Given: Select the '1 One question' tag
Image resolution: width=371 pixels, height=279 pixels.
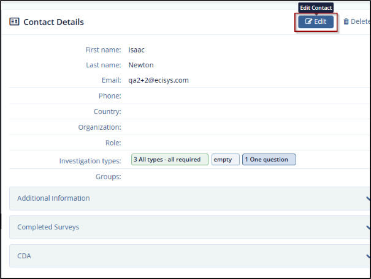Looking at the screenshot, I should click(269, 160).
